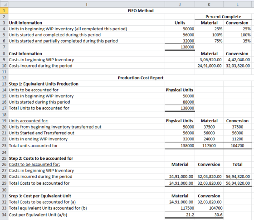Select material cost per unit 21.2

(x=180, y=215)
